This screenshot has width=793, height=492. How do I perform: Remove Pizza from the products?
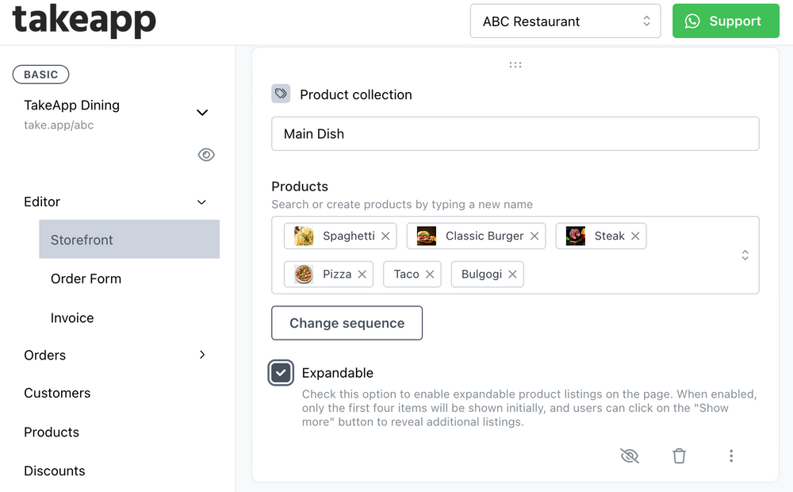pos(362,274)
